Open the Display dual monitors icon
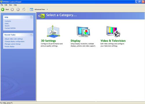Image resolution: width=145 pixels, height=104 pixels. pyautogui.click(x=83, y=31)
